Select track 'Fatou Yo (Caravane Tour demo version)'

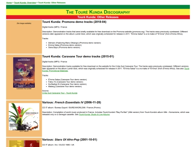[x=66, y=82]
